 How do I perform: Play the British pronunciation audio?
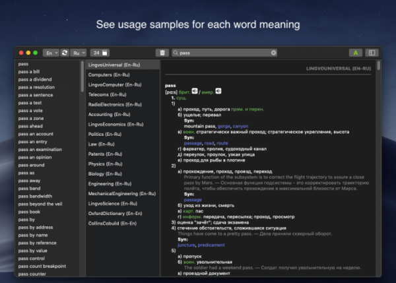coord(195,91)
